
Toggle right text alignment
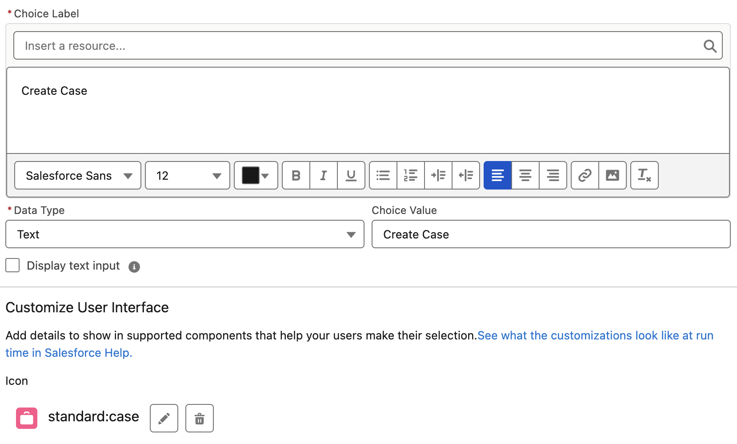(553, 175)
